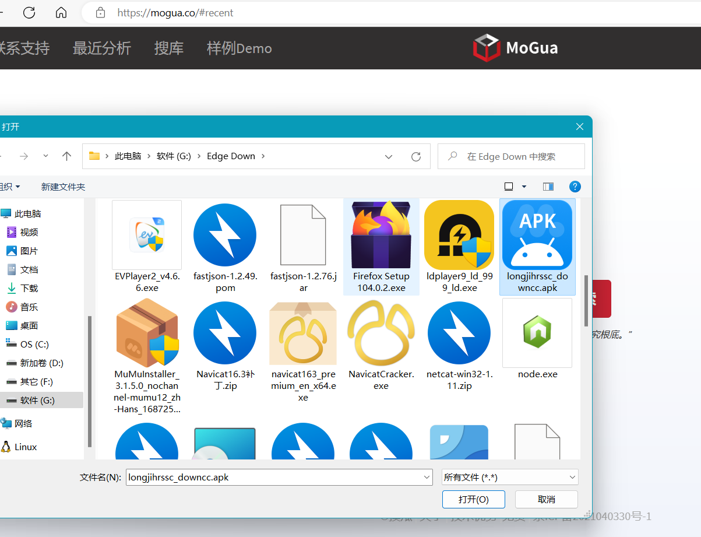Select the ldplayer9_ld_999_ld.exe icon
Screen dimensions: 701x537
click(459, 234)
